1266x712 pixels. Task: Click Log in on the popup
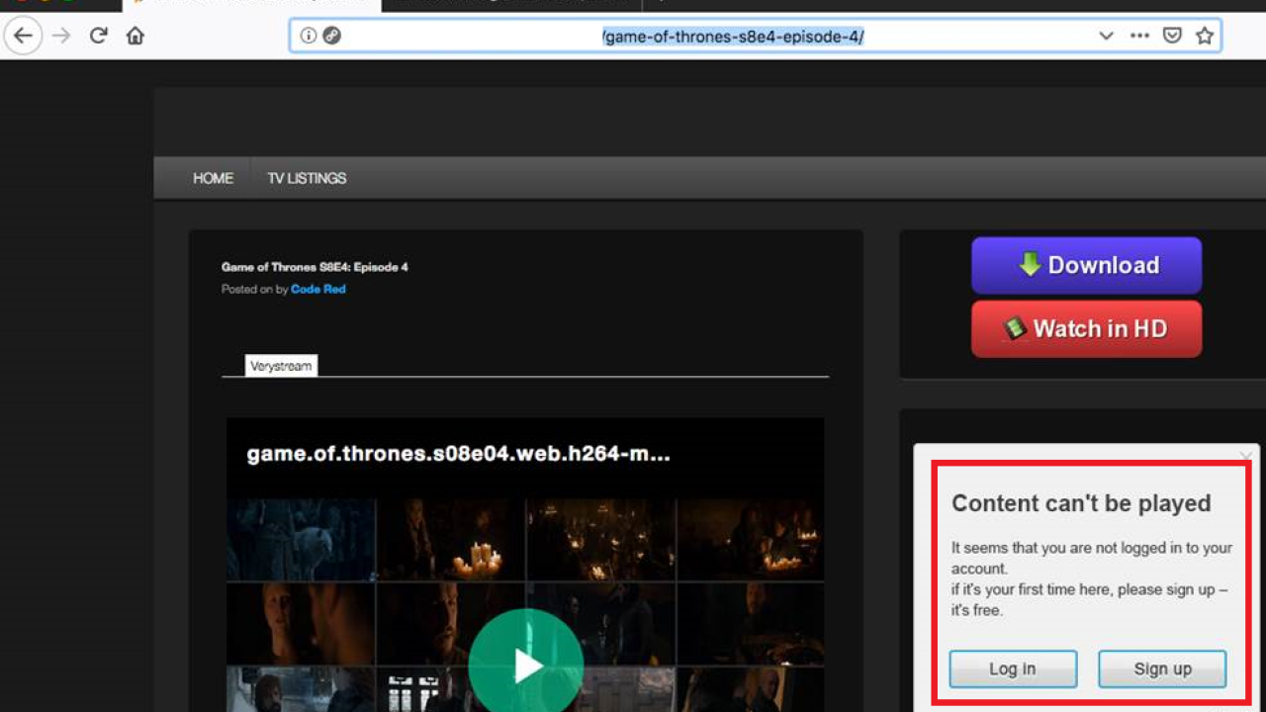click(1013, 669)
